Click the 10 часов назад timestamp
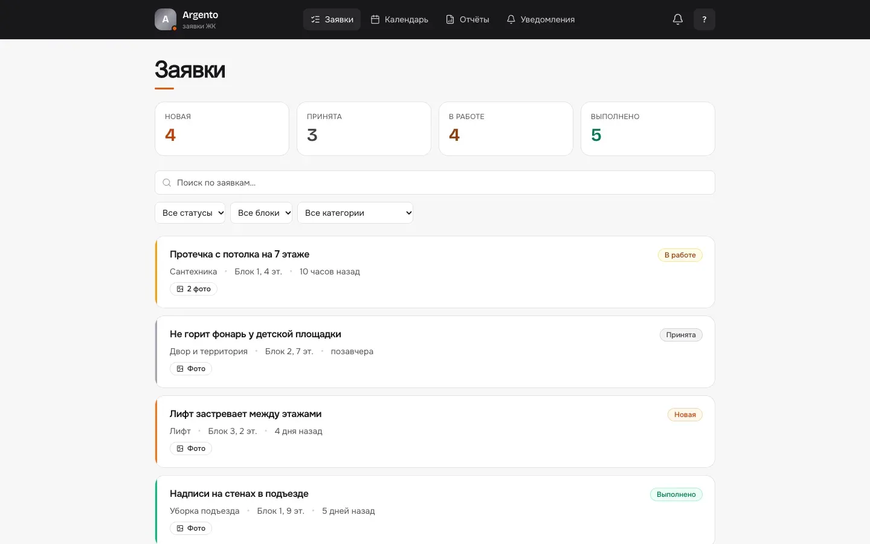 (x=330, y=271)
